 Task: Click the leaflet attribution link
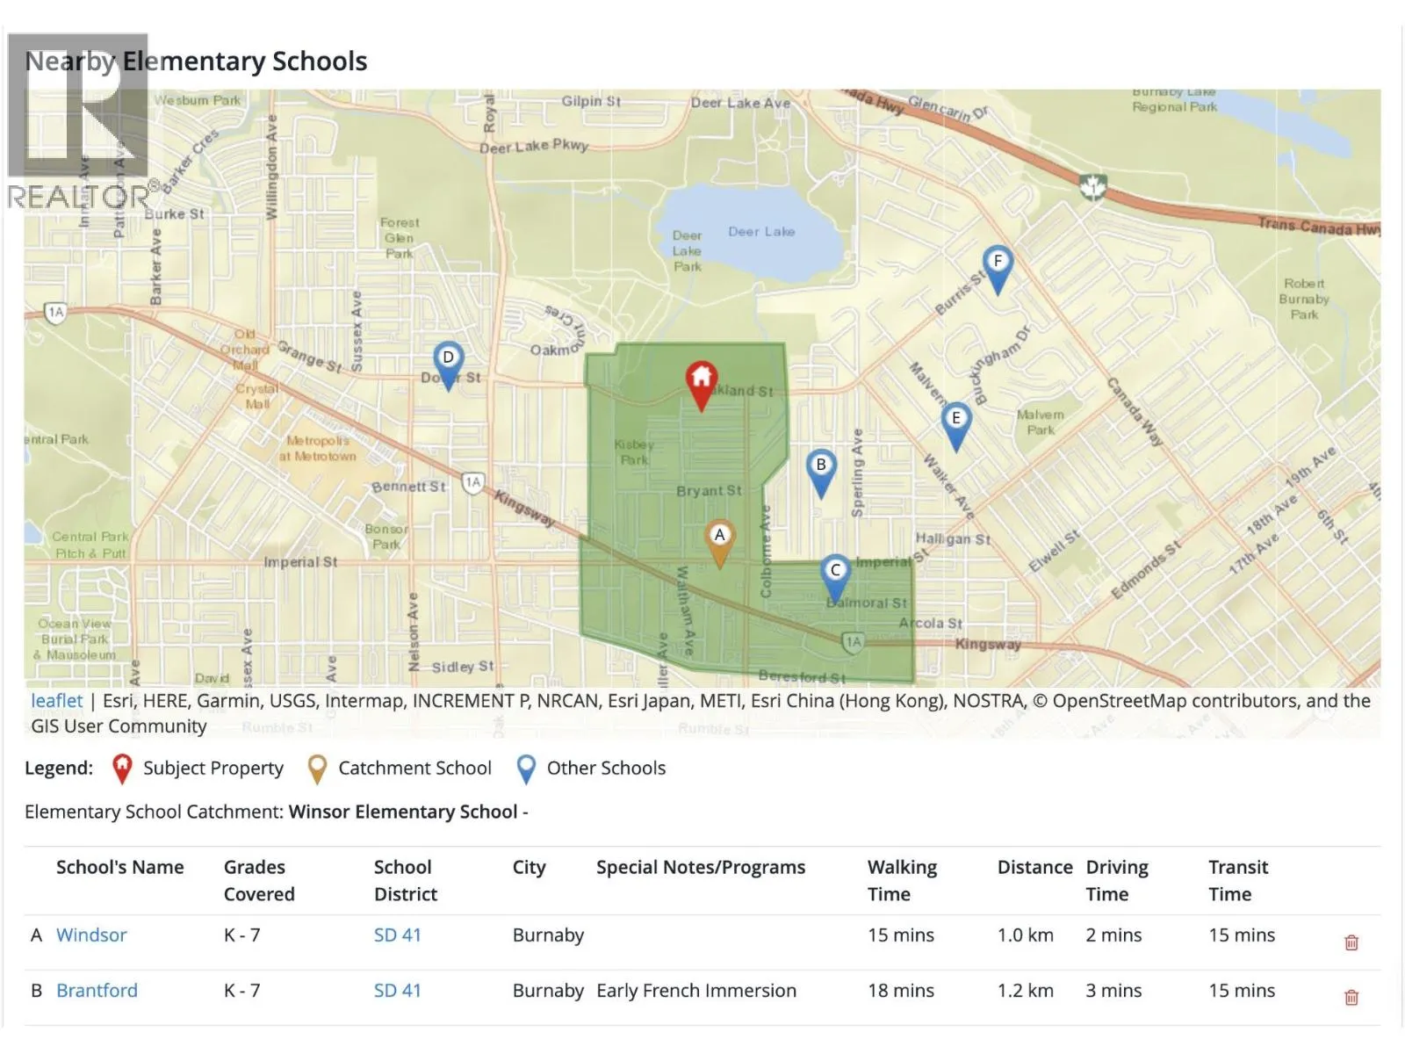point(56,701)
